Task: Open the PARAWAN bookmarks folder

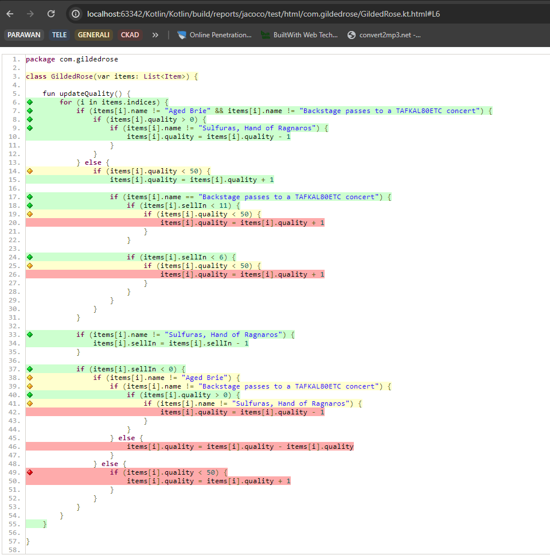Action: [24, 35]
